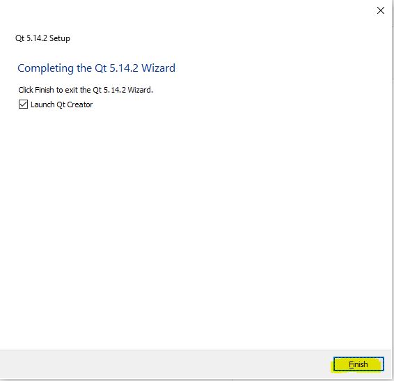Click the Finish button

(358, 364)
